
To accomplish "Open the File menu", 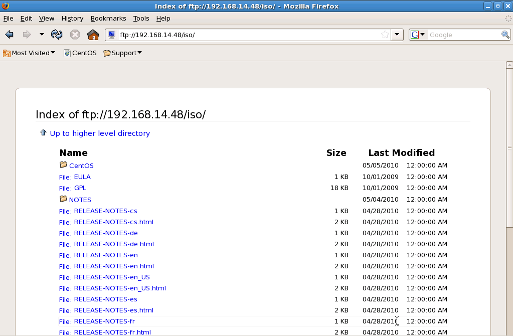I will click(x=8, y=19).
